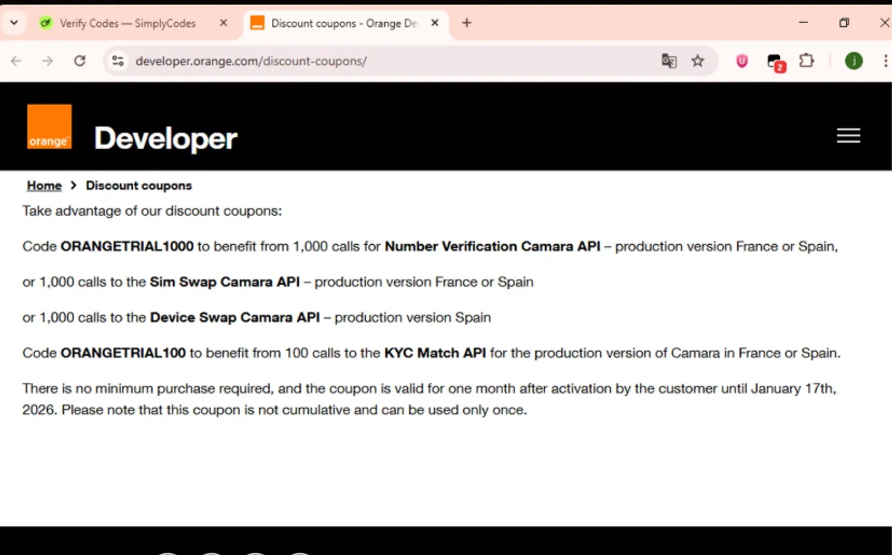Click the Developer site title
The height and width of the screenshot is (555, 892).
pyautogui.click(x=166, y=138)
